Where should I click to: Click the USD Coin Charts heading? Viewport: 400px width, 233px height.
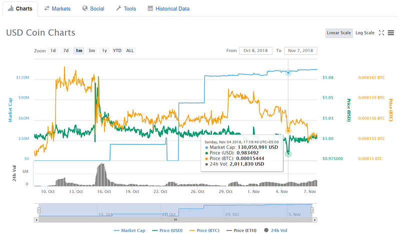pos(40,33)
